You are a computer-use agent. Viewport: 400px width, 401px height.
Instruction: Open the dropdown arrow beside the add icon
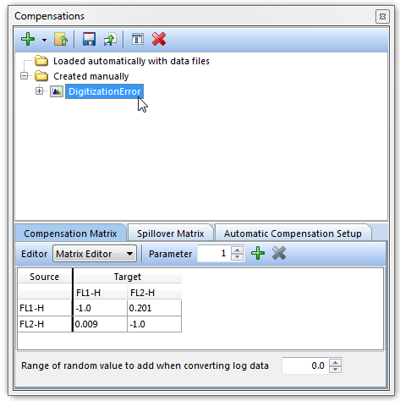(44, 40)
